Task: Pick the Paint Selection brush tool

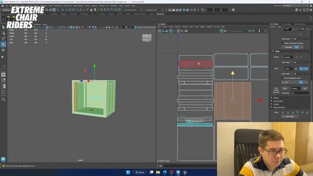Action: [x=3, y=39]
